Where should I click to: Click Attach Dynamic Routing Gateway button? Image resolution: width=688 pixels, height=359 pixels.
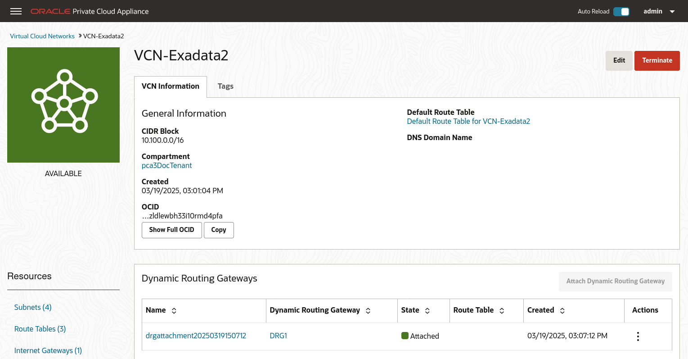click(x=615, y=281)
